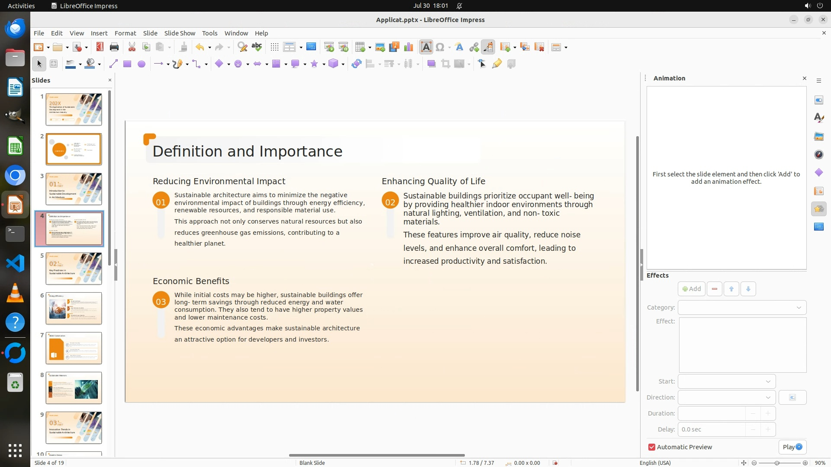Image resolution: width=831 pixels, height=467 pixels.
Task: Toggle the Display Grid icon
Action: coord(274,47)
